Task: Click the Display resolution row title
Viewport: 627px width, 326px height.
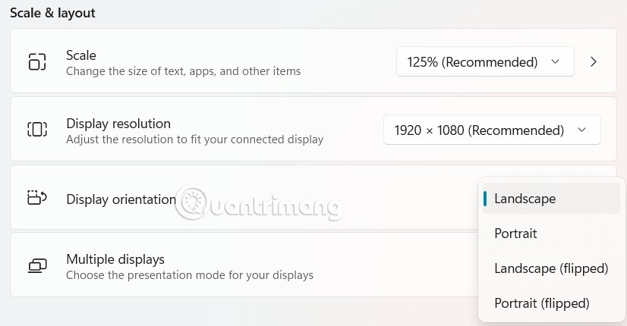Action: pos(118,124)
